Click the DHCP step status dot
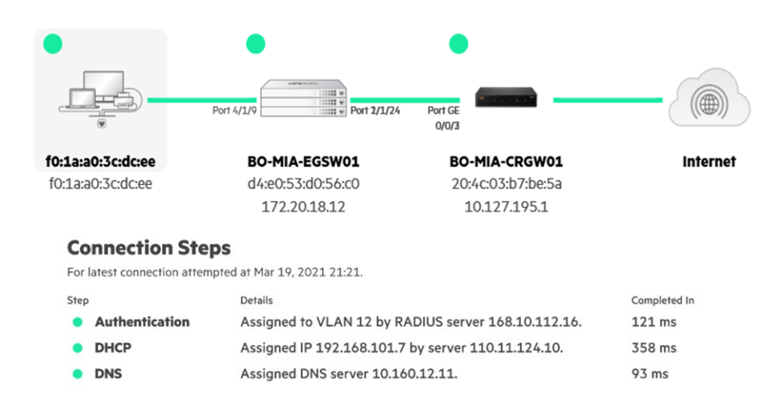Screen dimensions: 783x409 pos(77,348)
